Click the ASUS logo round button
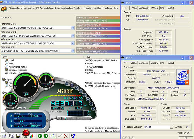Screen dimensions: 194x139 [x=85, y=95]
